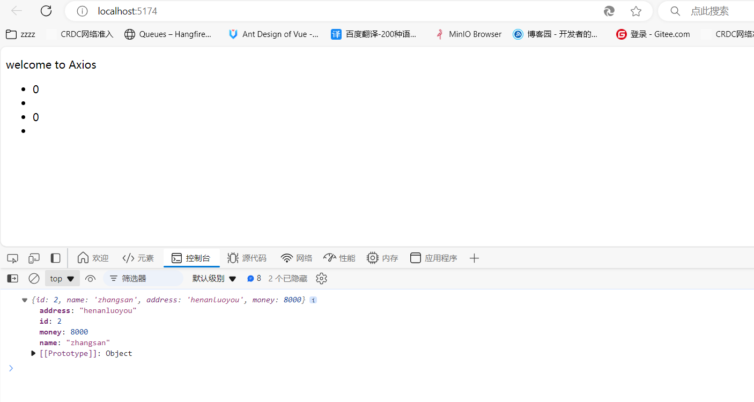Toggle the DevTools activity bar dock icon
Screen dimensions: 754x402
coord(55,258)
